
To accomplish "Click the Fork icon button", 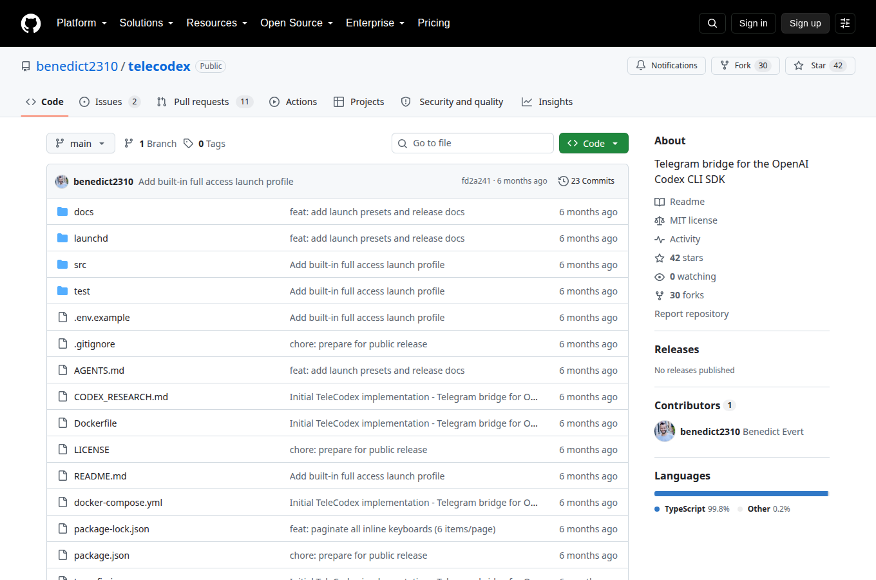I will pos(725,66).
